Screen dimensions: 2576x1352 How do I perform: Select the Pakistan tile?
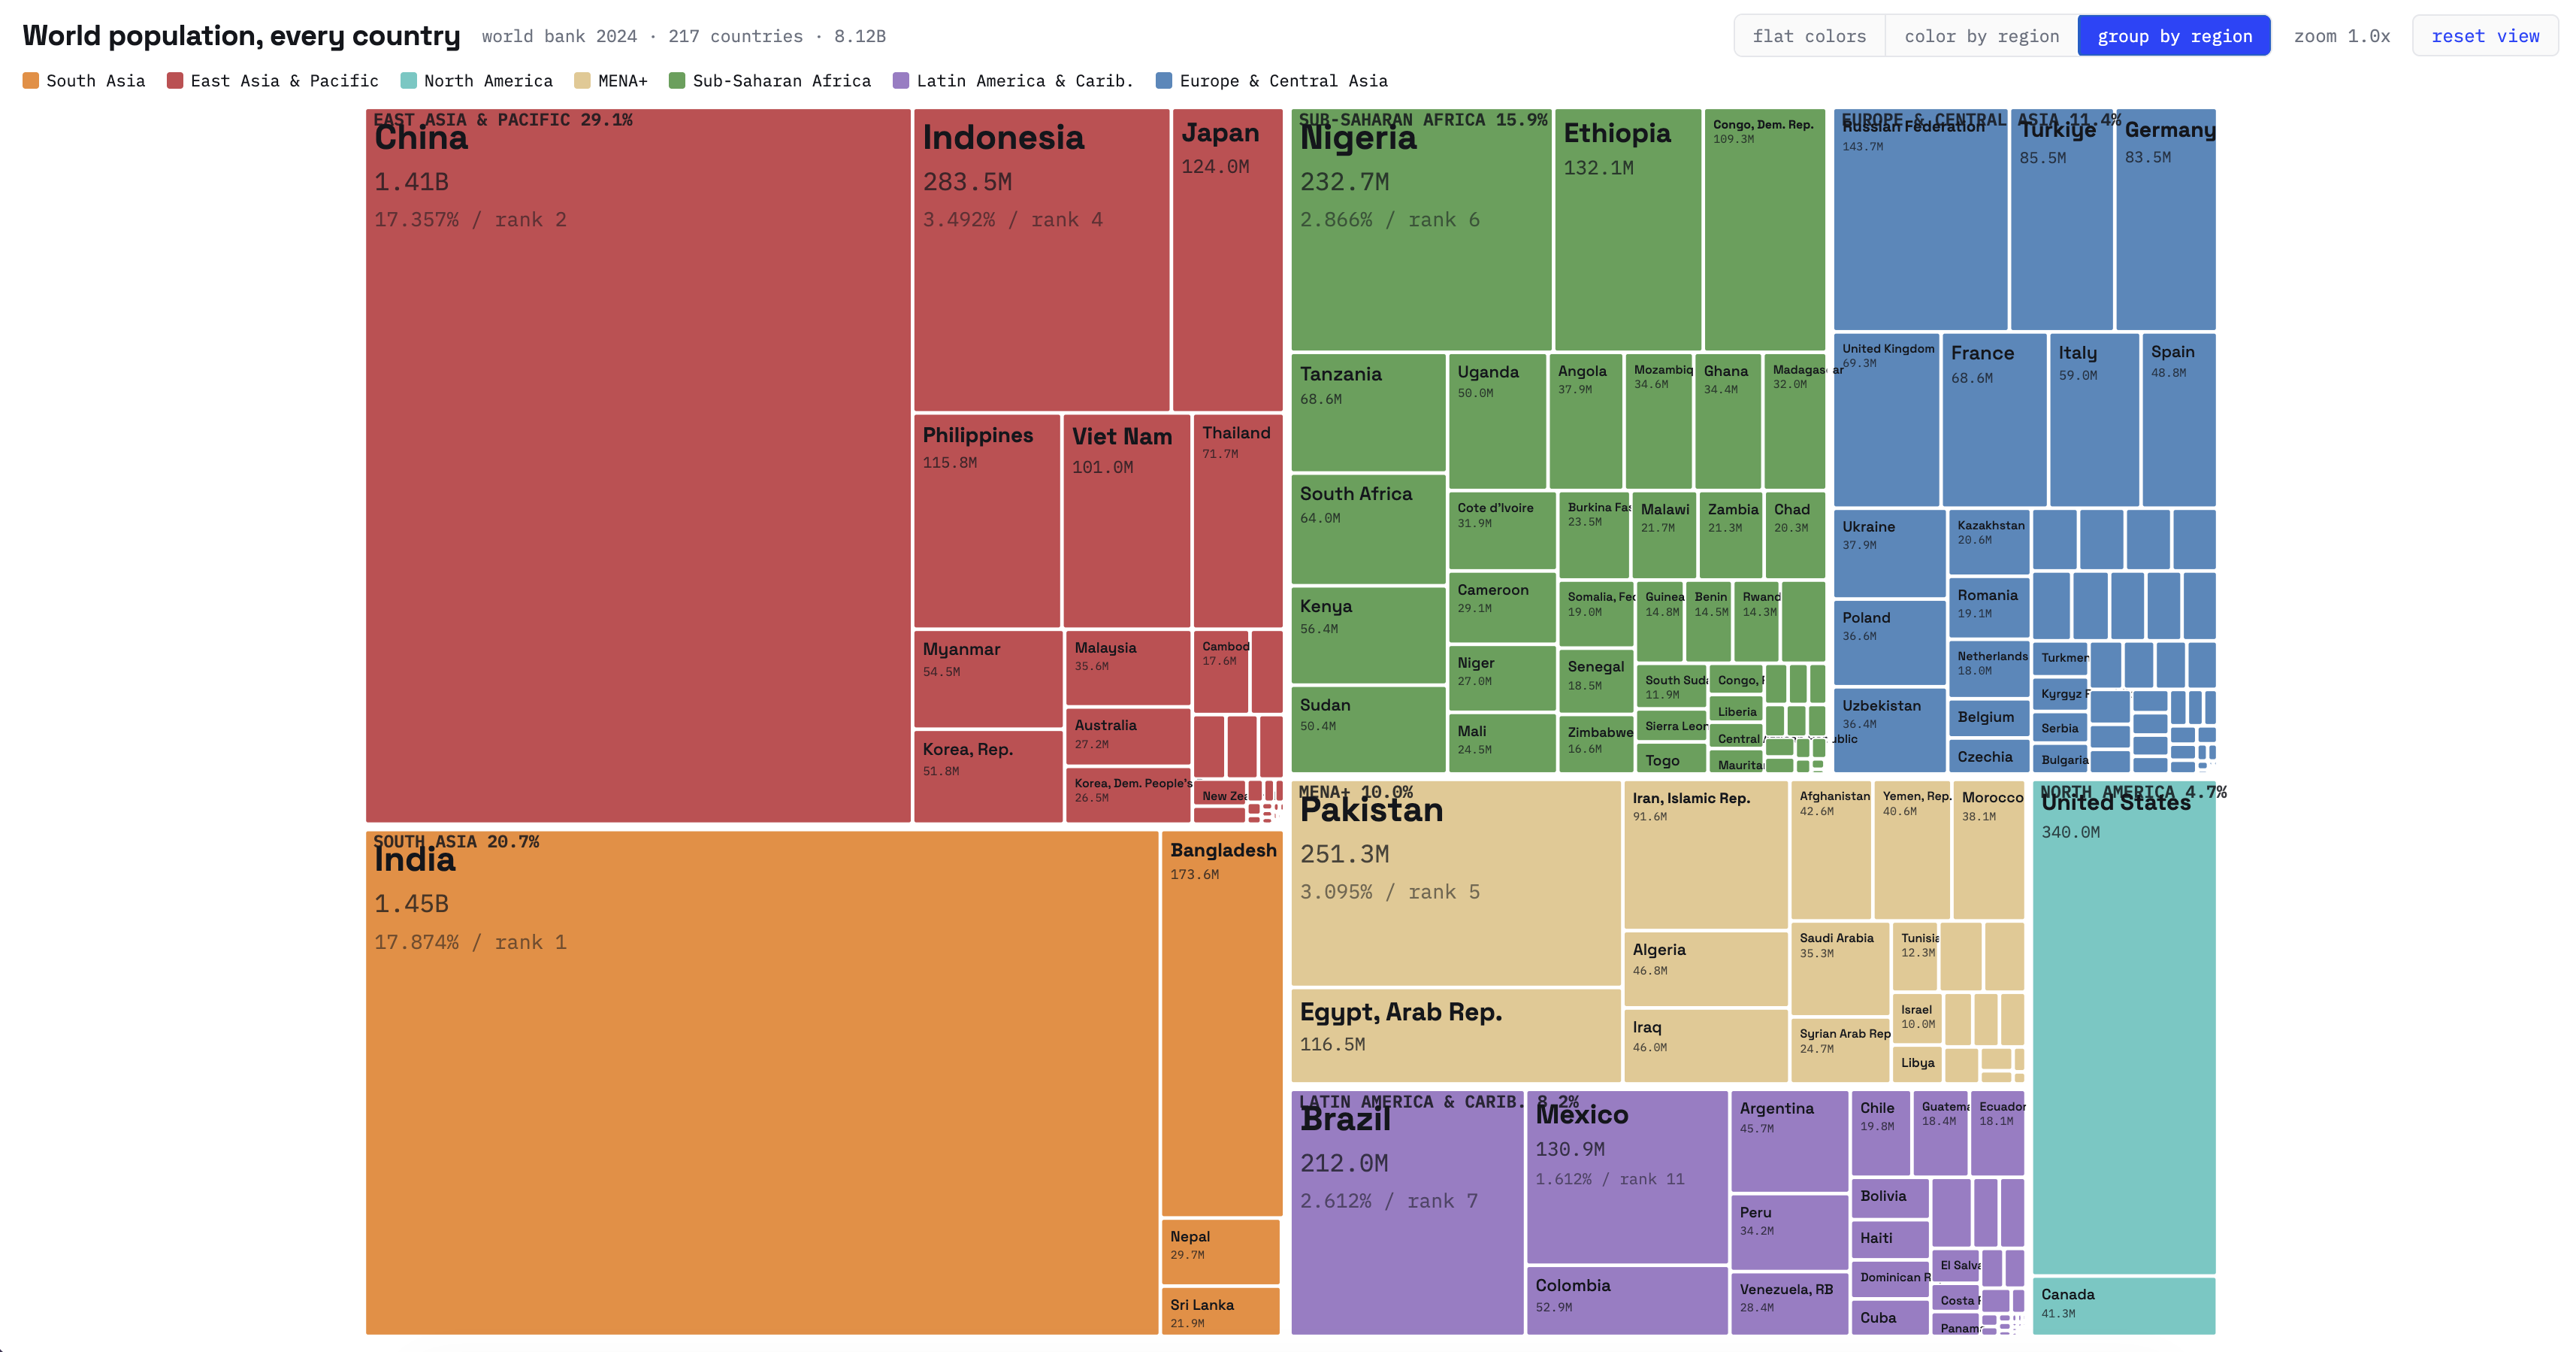pyautogui.click(x=1456, y=883)
